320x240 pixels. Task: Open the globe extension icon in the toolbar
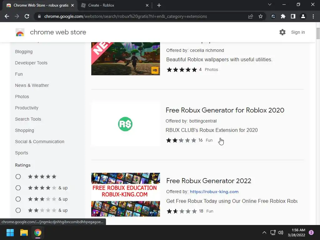[273, 16]
